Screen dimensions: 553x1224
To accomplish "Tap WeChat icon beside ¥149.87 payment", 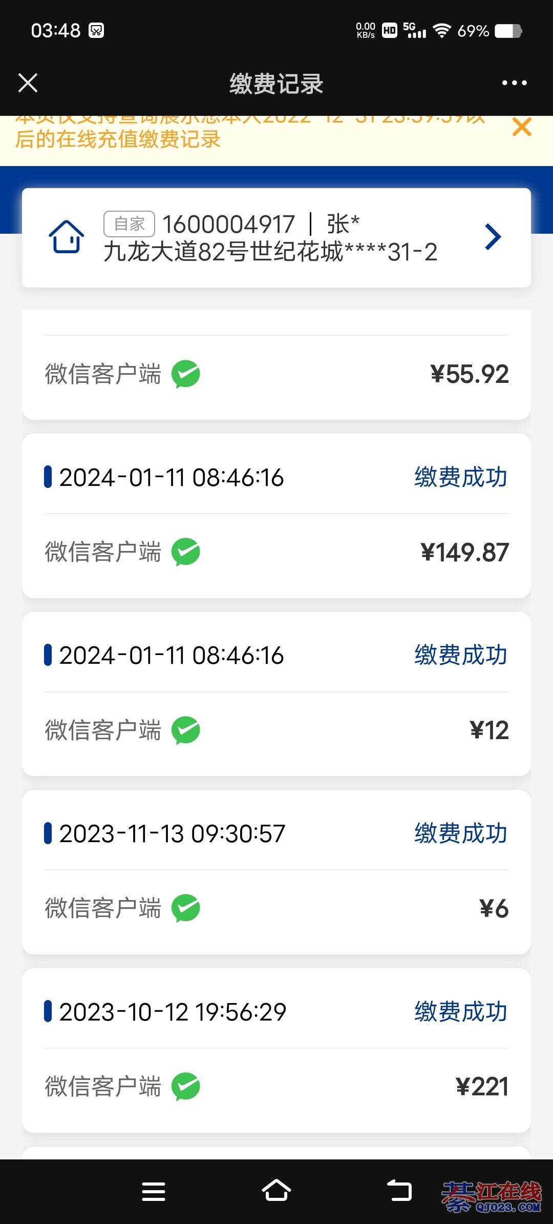I will (185, 552).
